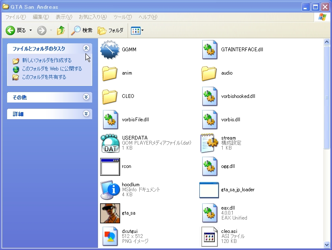Open the GGMM application icon
The image size is (332, 250).
(110, 50)
